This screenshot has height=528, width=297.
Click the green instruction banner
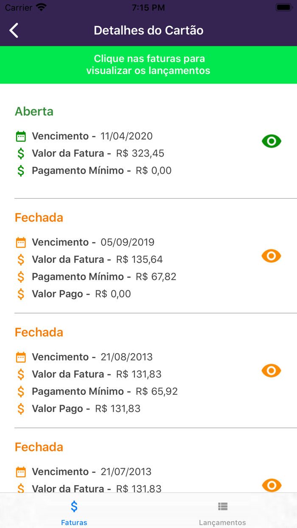(x=148, y=65)
